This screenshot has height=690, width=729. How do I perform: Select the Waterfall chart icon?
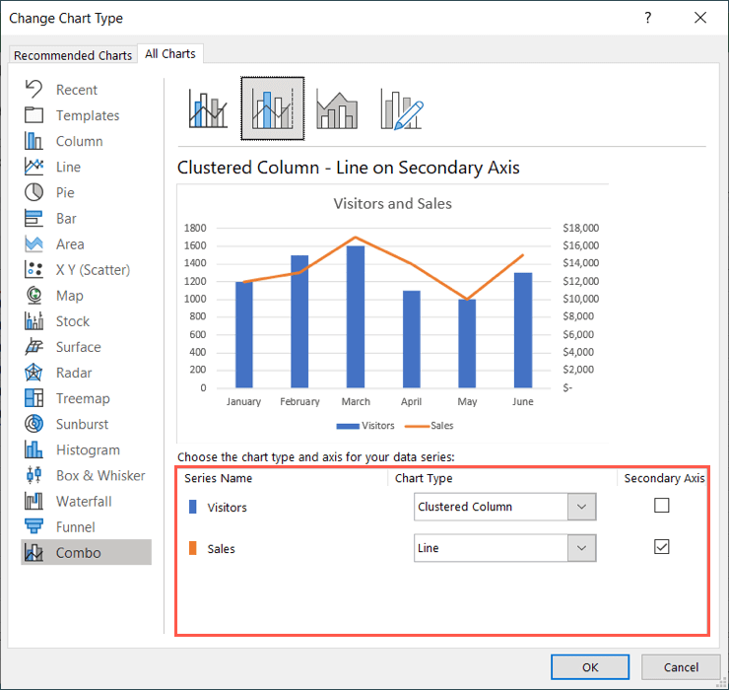tap(33, 501)
